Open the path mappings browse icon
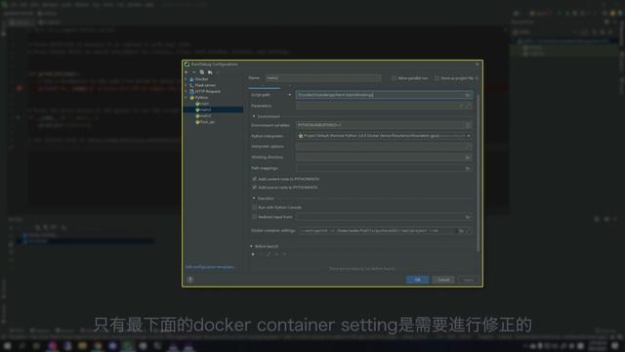 [468, 168]
